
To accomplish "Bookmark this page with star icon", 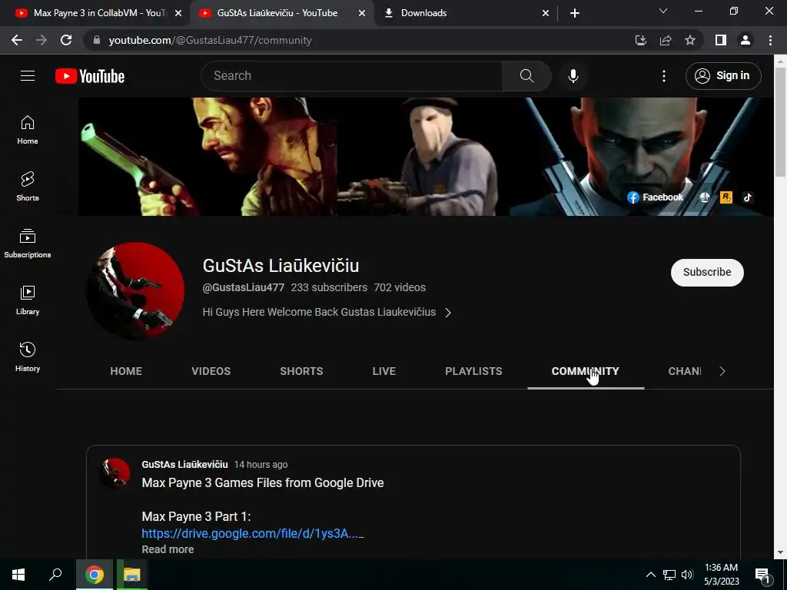I will pyautogui.click(x=690, y=40).
